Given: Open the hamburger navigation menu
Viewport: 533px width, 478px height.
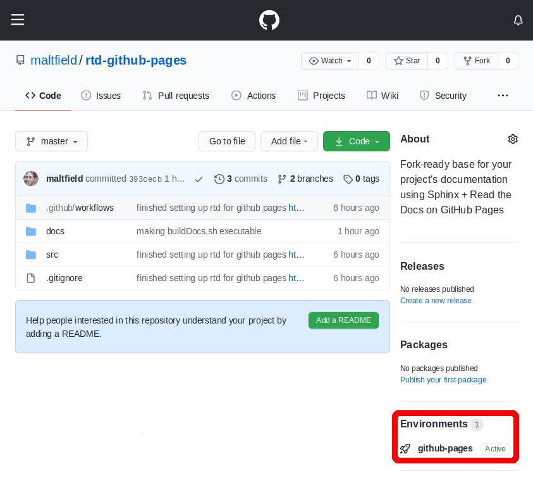Looking at the screenshot, I should [18, 20].
